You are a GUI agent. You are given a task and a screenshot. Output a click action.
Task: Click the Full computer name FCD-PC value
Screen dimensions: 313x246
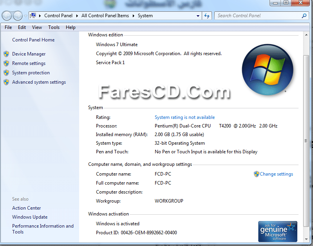163,183
